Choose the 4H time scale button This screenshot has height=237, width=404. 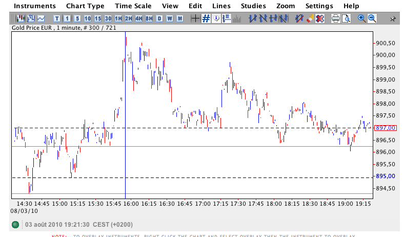[138, 19]
